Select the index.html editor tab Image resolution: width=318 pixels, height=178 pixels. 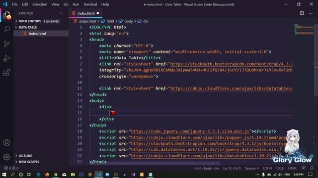[x=85, y=13]
